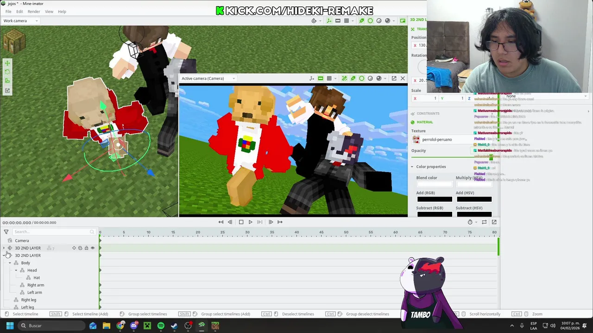Select the Right leg timeline row
Screen dimensions: 593x333
click(50, 300)
